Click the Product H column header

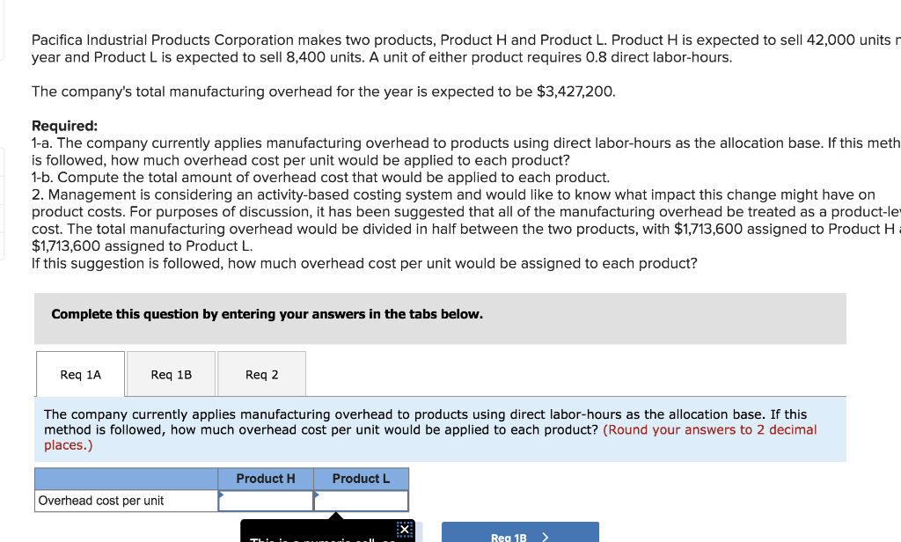tap(266, 478)
